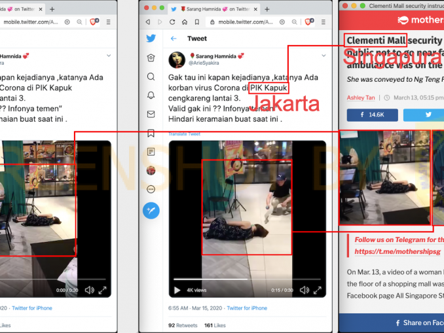Select the Sarang Hamnida tab in middle window
This screenshot has height=333, width=444.
click(x=214, y=9)
